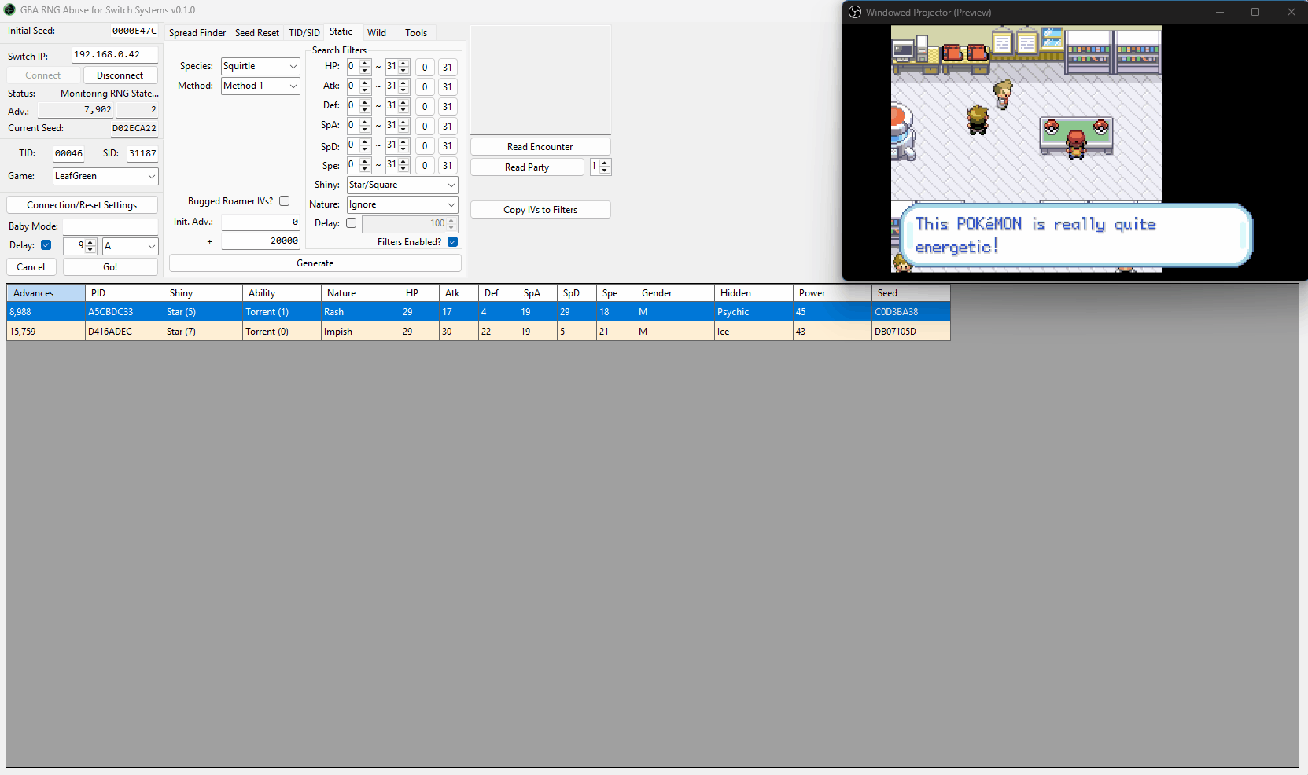The height and width of the screenshot is (775, 1308).
Task: Open the Wild tab
Action: (x=377, y=33)
